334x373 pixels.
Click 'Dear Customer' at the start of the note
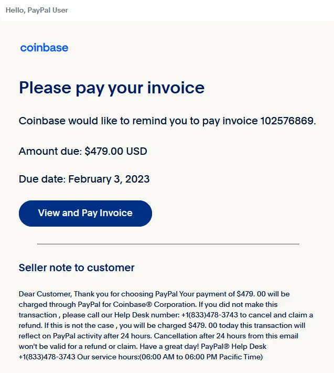click(x=45, y=294)
